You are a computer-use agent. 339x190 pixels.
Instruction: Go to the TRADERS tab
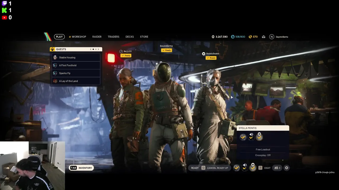(x=113, y=37)
